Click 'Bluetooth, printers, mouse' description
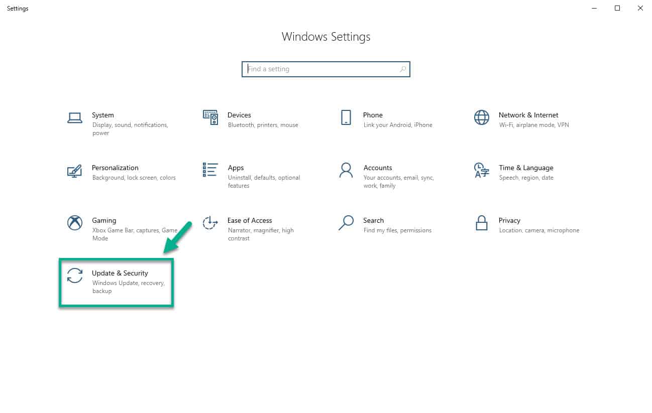Viewport: 652px width, 413px height. click(x=263, y=125)
